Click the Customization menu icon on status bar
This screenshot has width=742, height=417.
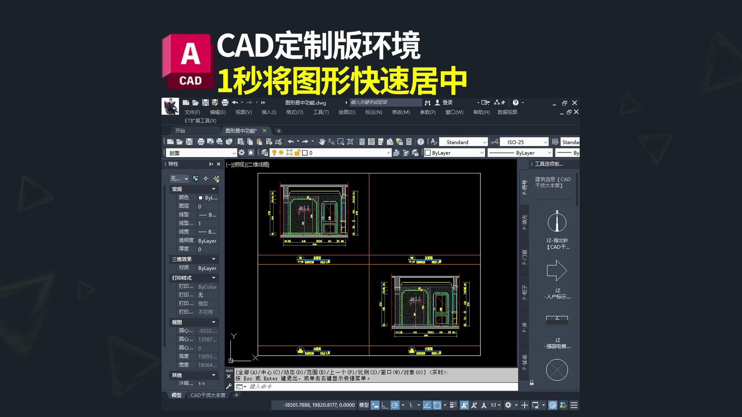pos(574,405)
